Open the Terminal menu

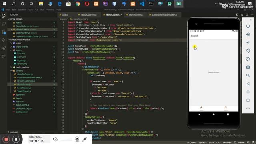point(50,10)
